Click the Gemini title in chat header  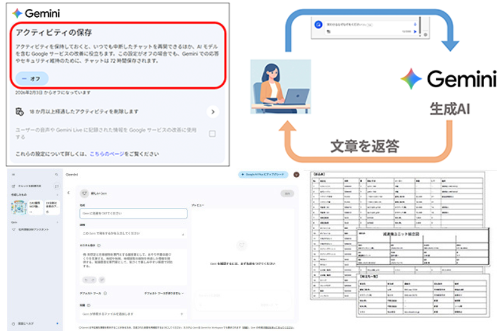72,175
